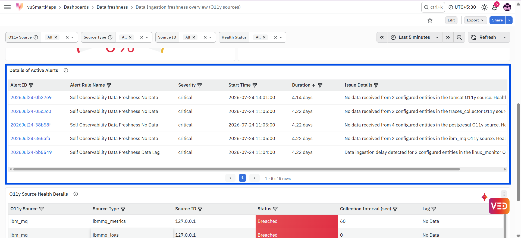Filter the Duration column
This screenshot has width=521, height=238.
(320, 85)
